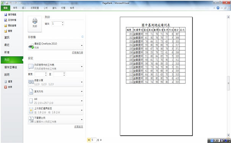Viewport: 231px width, 143px height.
Task: Click the 儲存檔案 save icon in sidebar
Action: point(6,14)
